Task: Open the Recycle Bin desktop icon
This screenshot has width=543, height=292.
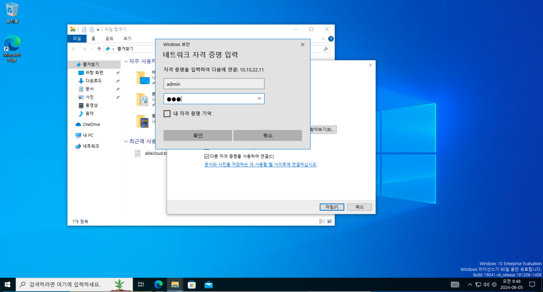Action: coord(12,13)
